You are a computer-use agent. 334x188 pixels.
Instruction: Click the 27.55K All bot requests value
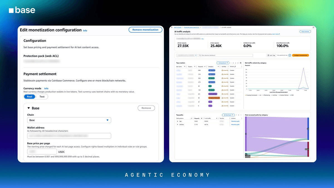pyautogui.click(x=183, y=46)
